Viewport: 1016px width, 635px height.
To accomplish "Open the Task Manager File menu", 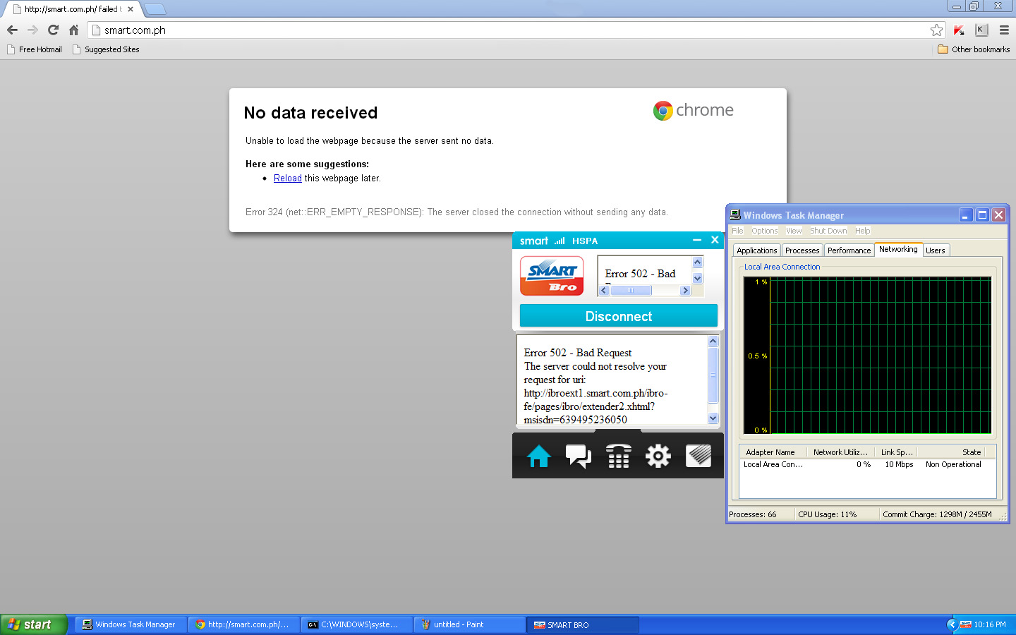I will 737,231.
